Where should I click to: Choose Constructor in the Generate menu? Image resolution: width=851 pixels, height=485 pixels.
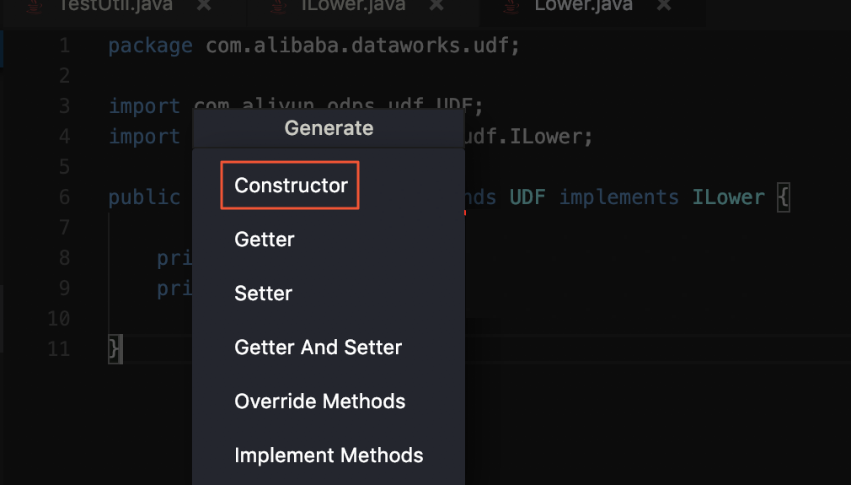(291, 186)
